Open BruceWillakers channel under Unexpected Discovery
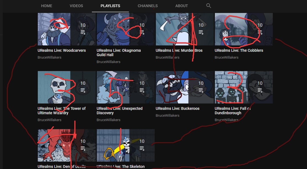 [x=108, y=120]
